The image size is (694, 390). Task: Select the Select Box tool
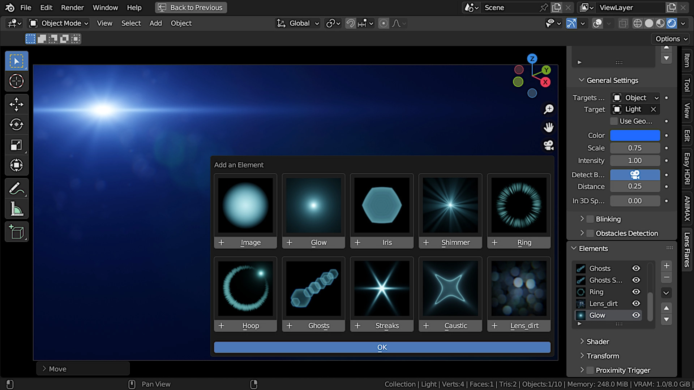pyautogui.click(x=16, y=61)
